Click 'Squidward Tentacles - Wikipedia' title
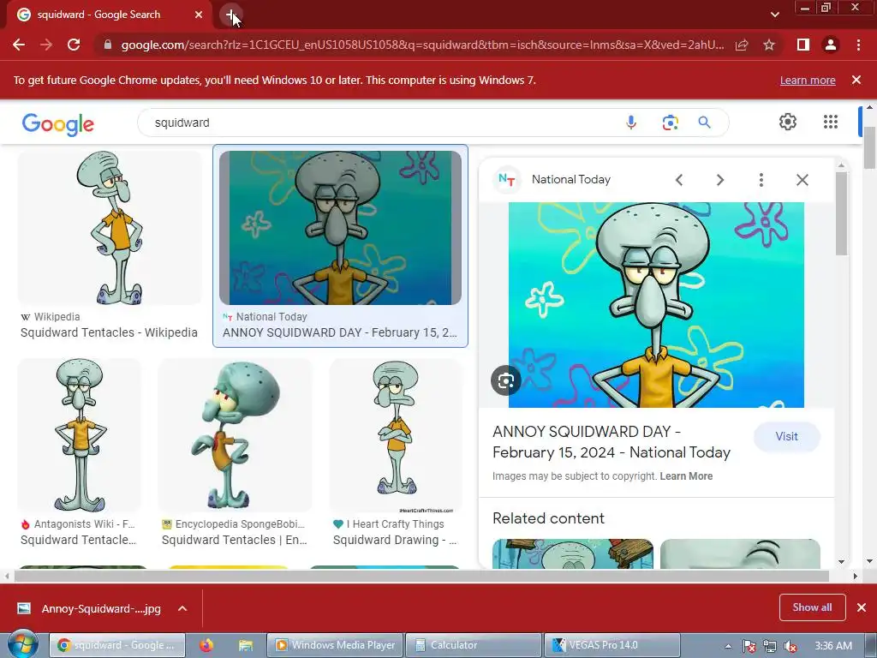Image resolution: width=877 pixels, height=658 pixels. coord(109,332)
